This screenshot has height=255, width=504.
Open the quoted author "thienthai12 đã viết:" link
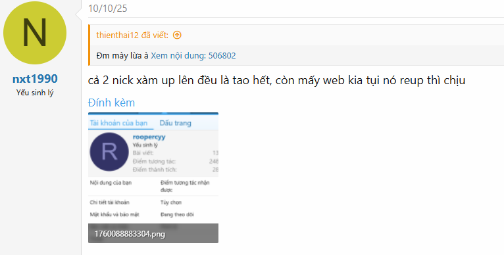[x=132, y=35]
